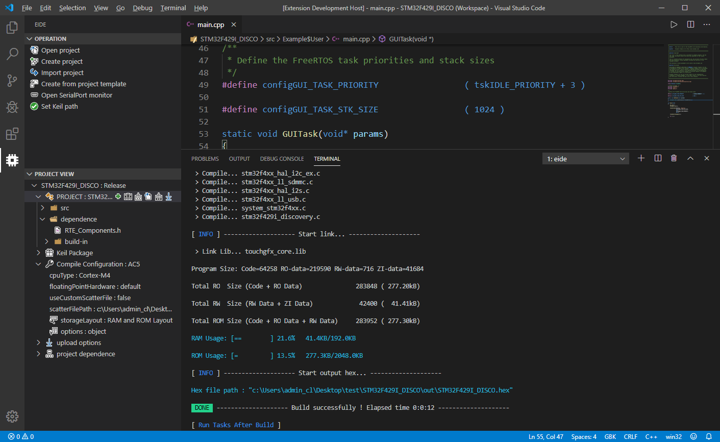Click the rebuild icon with refresh arrow on PROJECT row
The width and height of the screenshot is (720, 442).
[x=148, y=197]
